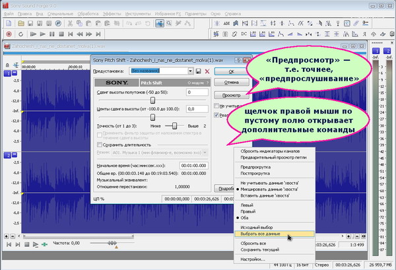Open the 'Предустановка' preset dropdown arrow

[191, 71]
